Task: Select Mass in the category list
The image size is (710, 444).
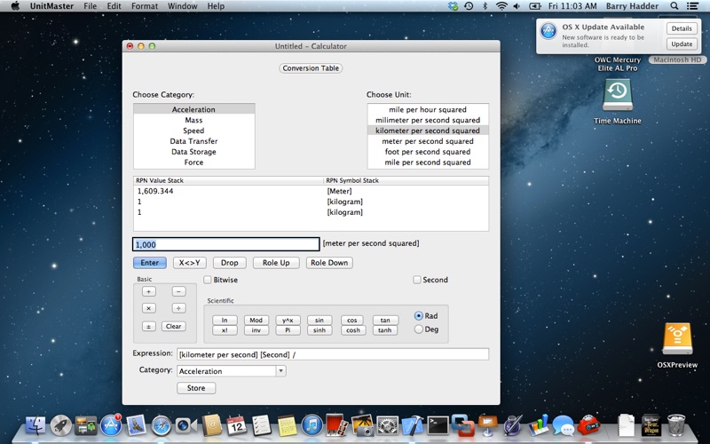Action: pos(193,120)
